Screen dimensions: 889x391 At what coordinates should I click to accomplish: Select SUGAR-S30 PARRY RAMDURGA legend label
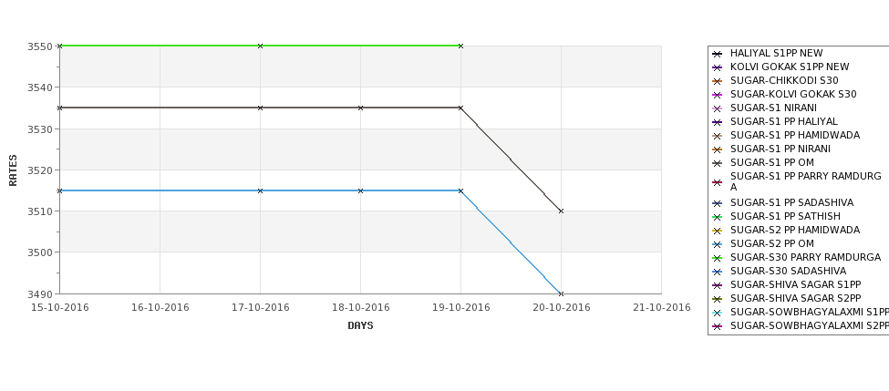(x=805, y=257)
